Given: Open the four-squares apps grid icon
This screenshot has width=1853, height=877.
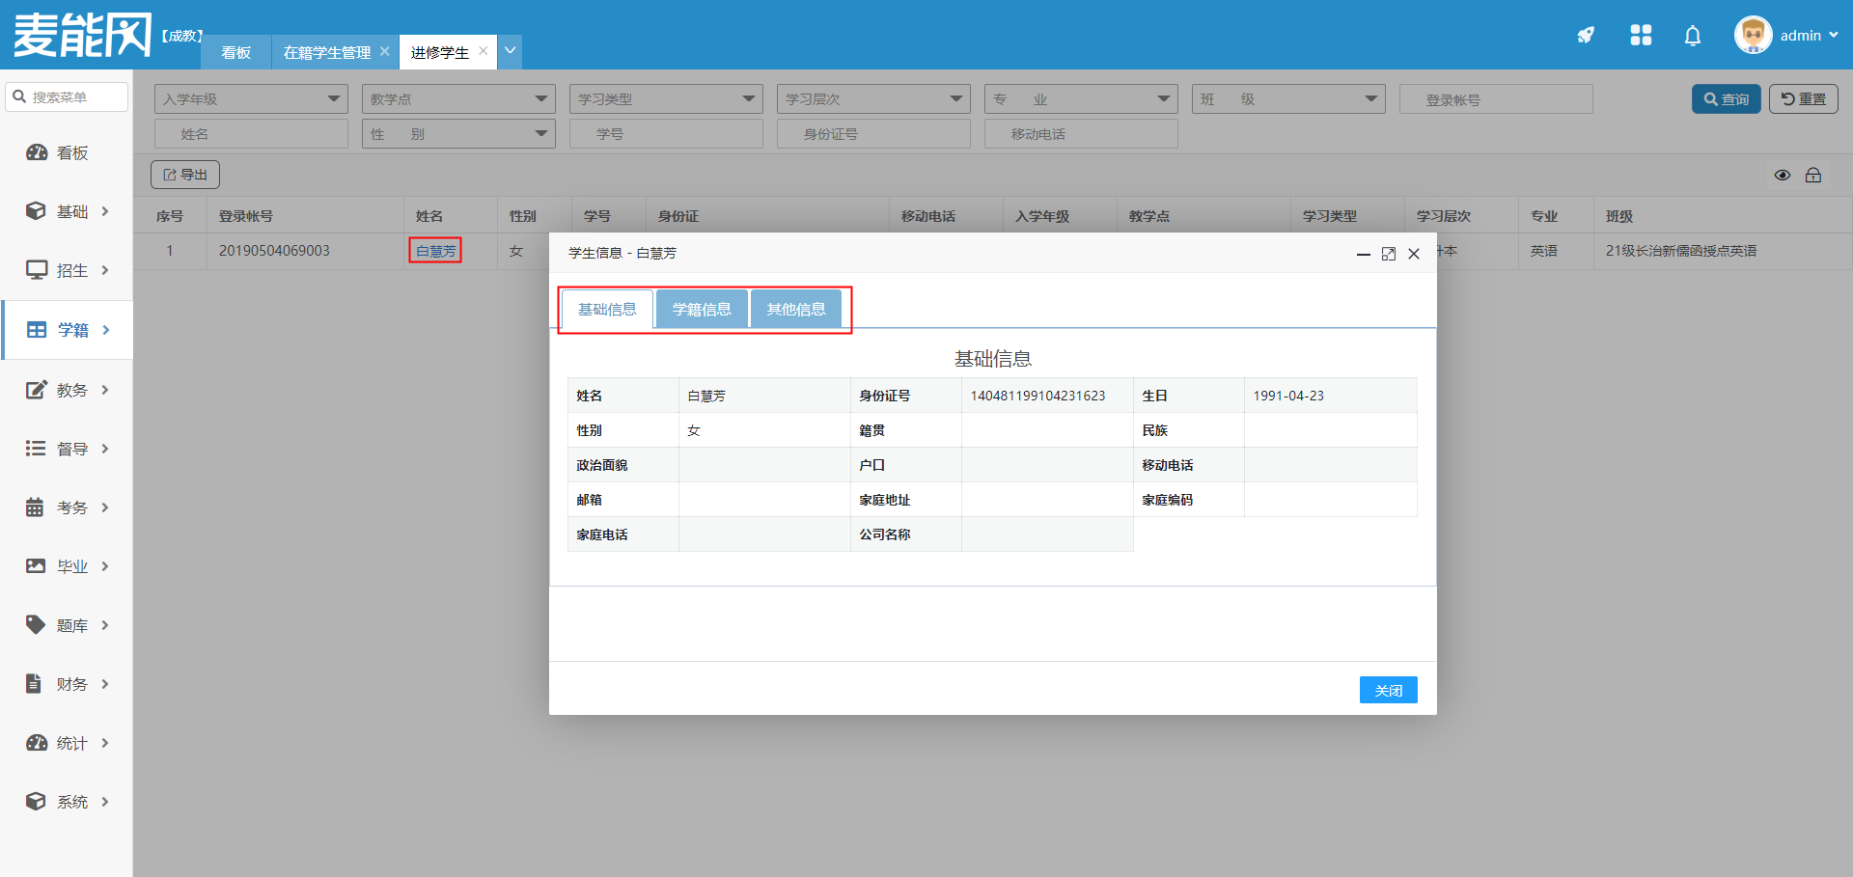Looking at the screenshot, I should tap(1641, 36).
